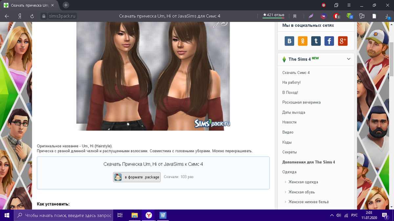The image size is (394, 221).
Task: Click the red Opera-style extension icon
Action: (x=336, y=16)
